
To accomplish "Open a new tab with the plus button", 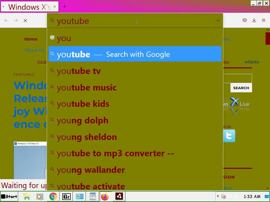I will (64, 7).
